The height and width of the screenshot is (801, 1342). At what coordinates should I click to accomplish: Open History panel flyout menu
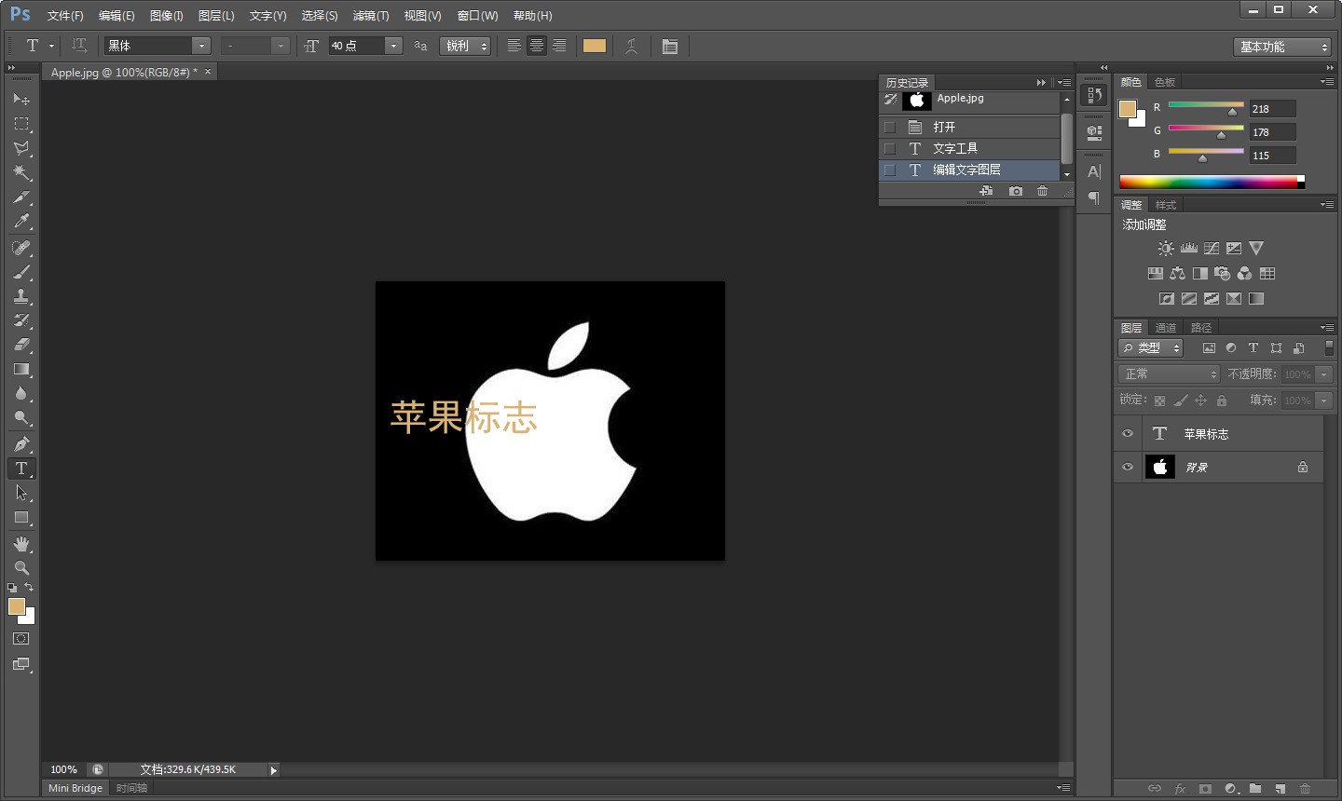pos(1063,82)
